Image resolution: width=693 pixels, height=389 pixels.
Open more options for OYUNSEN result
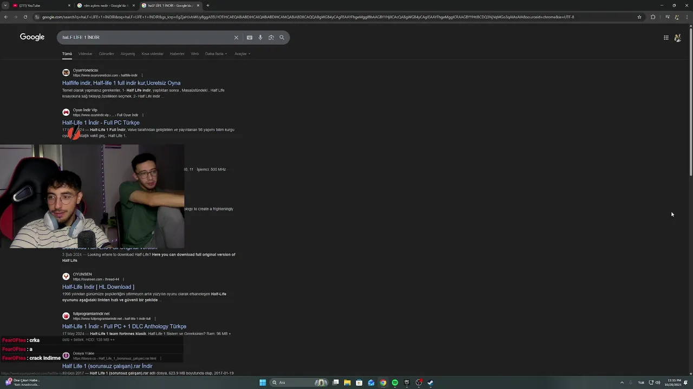click(123, 279)
